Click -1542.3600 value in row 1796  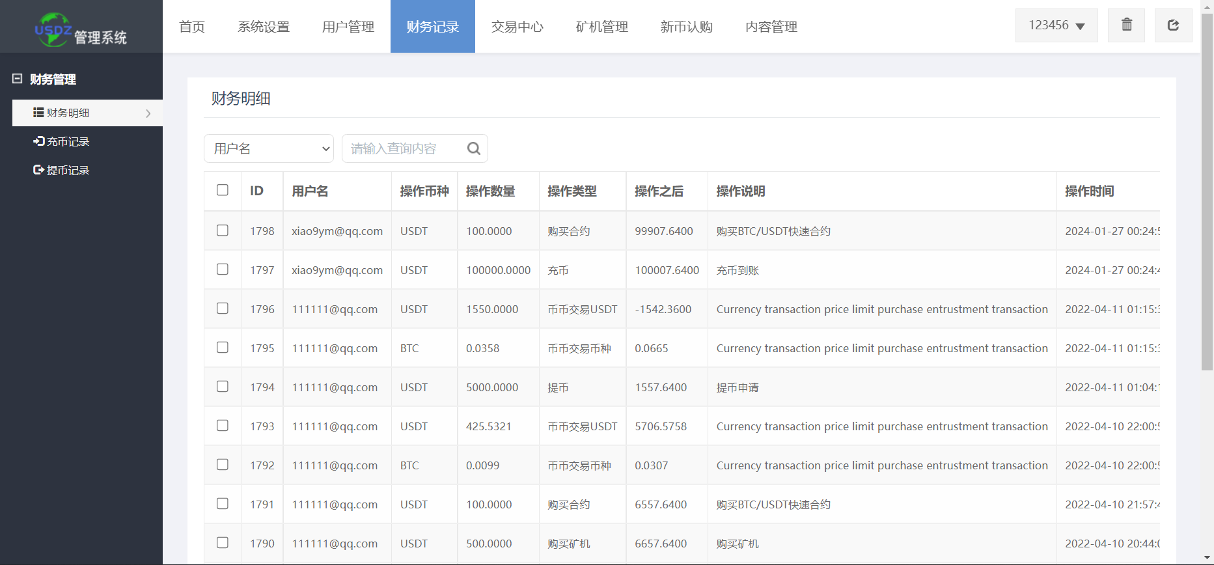663,309
